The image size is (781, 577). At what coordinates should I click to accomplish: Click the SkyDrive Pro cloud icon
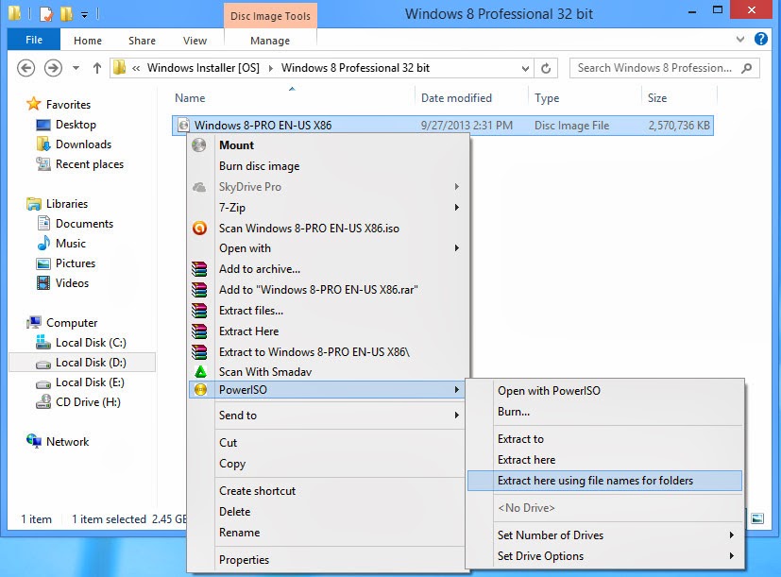coord(199,187)
